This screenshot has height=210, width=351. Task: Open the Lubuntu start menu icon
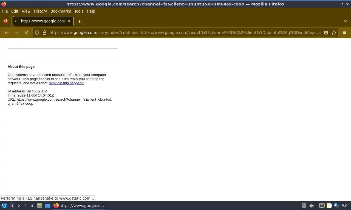point(4,206)
